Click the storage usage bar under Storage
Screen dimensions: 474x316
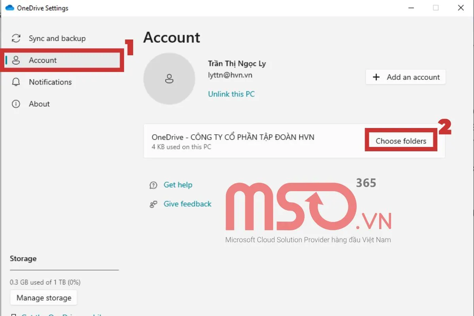tap(64, 270)
